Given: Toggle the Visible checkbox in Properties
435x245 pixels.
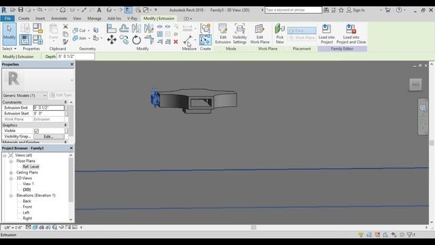Looking at the screenshot, I should [36, 131].
